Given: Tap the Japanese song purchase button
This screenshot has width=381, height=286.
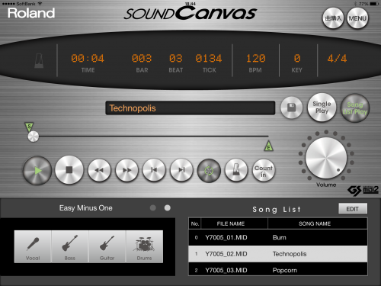Looking at the screenshot, I should click(333, 18).
